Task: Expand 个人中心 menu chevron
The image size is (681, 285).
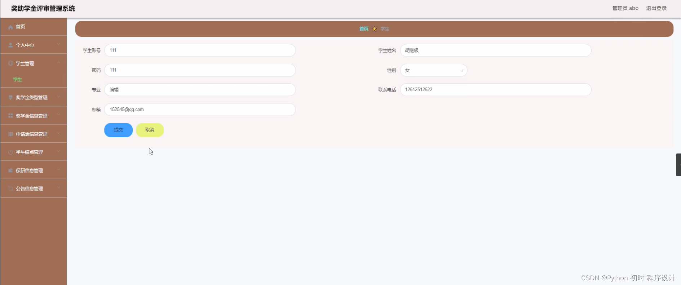Action: click(x=58, y=44)
